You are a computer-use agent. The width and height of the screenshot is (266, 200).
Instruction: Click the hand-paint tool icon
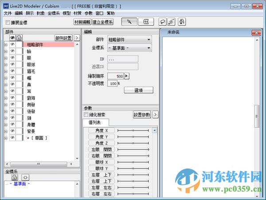pos(182,22)
